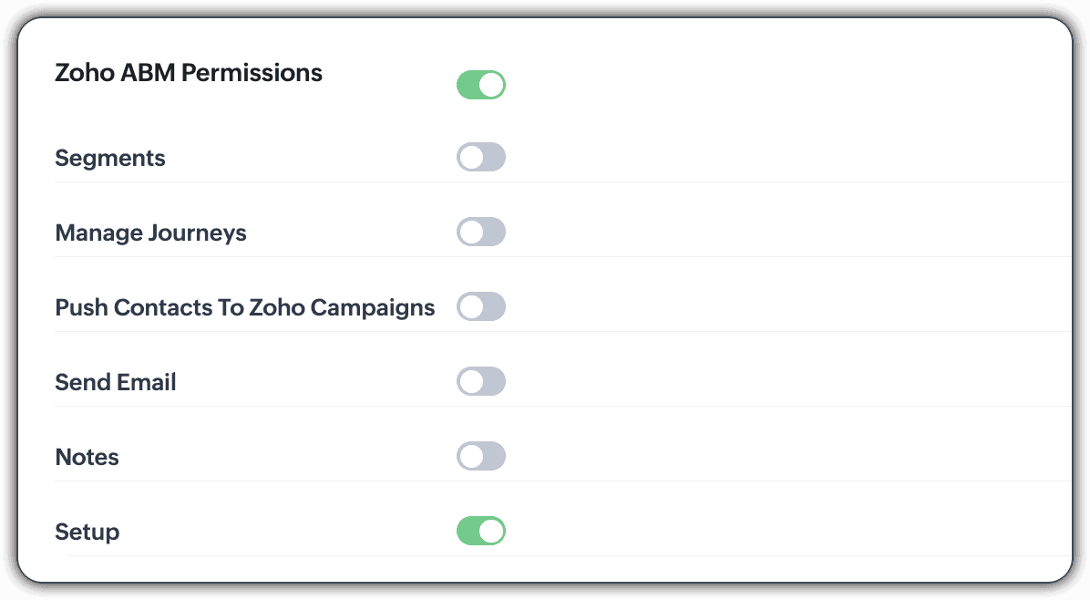Image resolution: width=1090 pixels, height=600 pixels.
Task: Click the knob of the Send Email switch
Action: click(x=471, y=382)
